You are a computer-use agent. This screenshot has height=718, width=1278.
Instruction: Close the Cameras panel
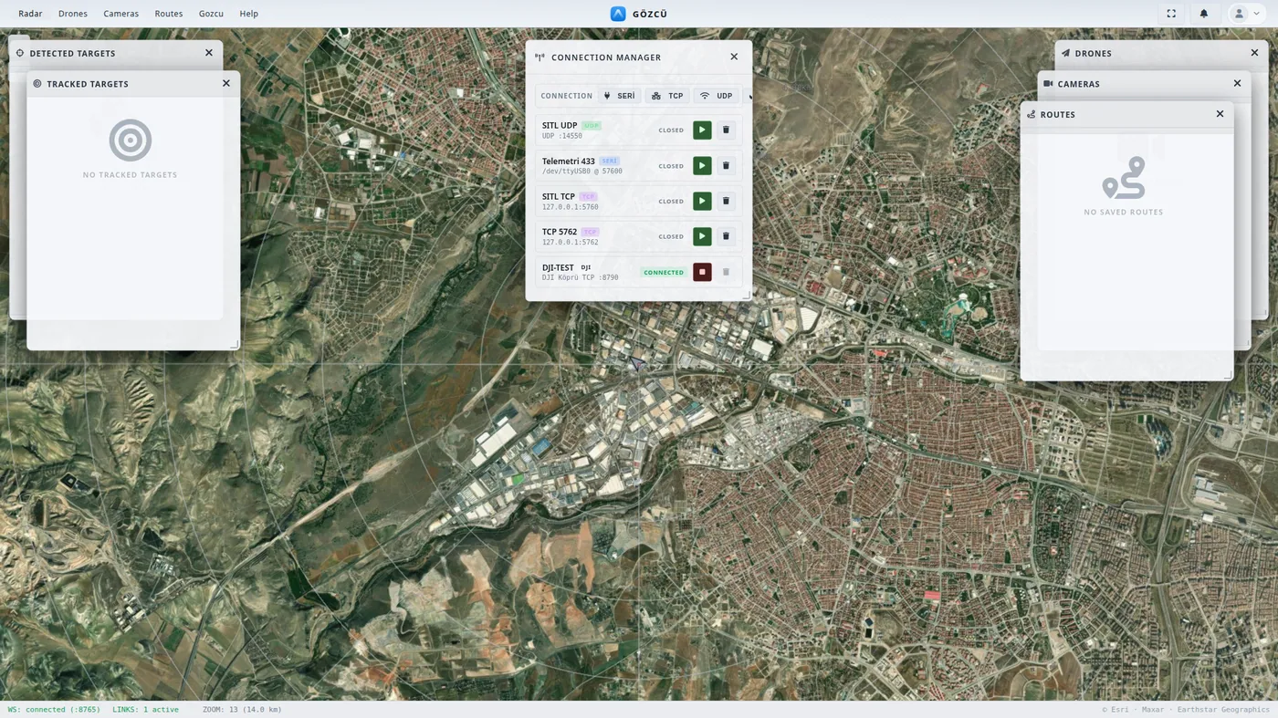tap(1237, 83)
